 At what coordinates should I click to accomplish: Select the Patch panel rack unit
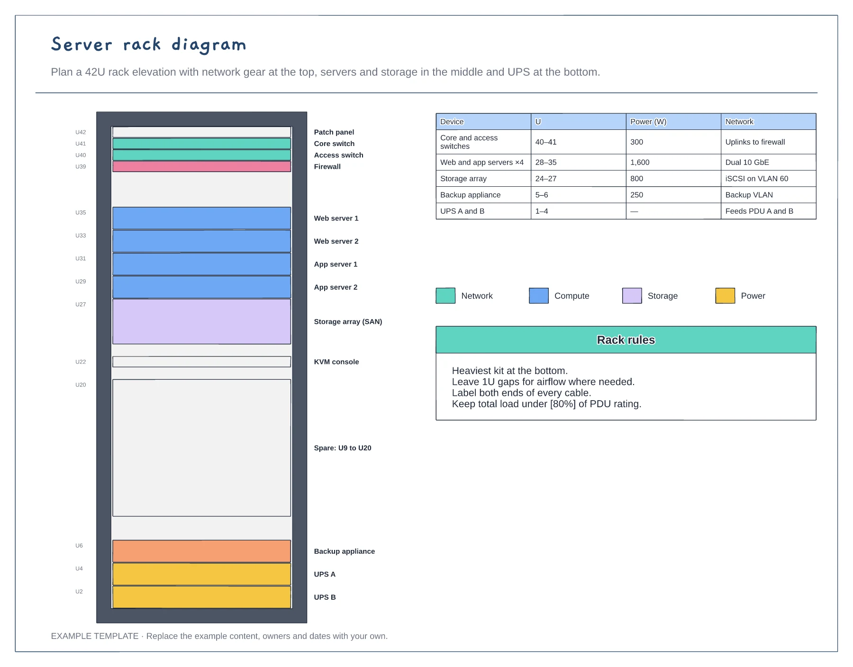[x=201, y=132]
